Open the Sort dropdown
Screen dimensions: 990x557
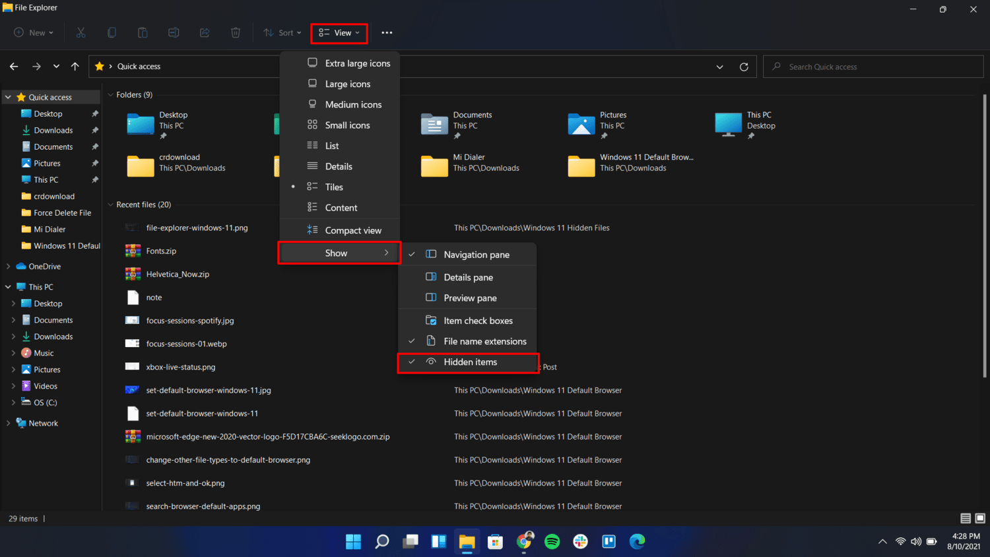point(282,32)
